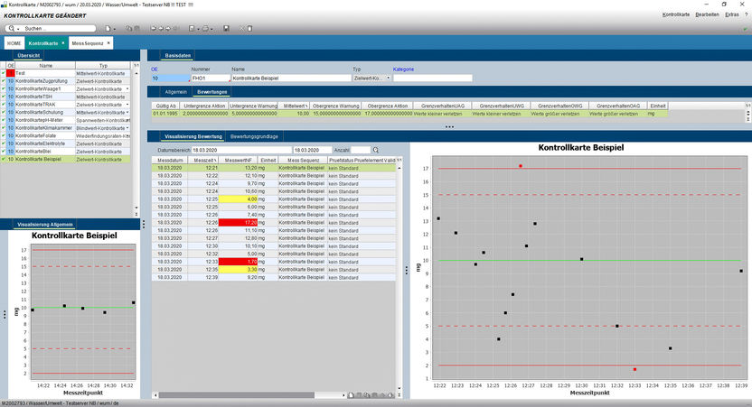The image size is (752, 407).
Task: Toggle checkmark of KontrollkartepH-Meter row
Action: 4,120
